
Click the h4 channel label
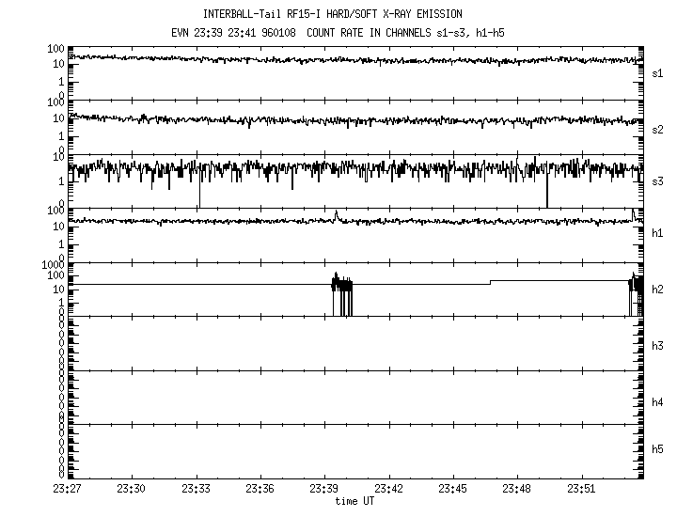pos(657,401)
